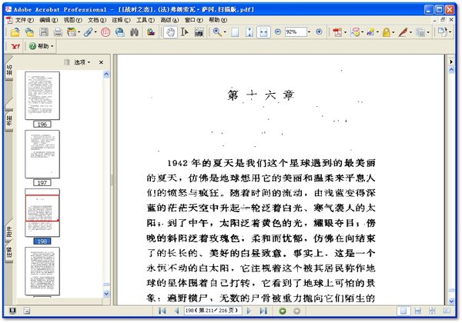The image size is (462, 323).
Task: Click the Fit Width icon
Action: pyautogui.click(x=263, y=32)
